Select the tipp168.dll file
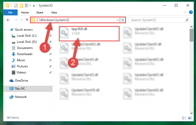The image size is (196, 125). (89, 33)
